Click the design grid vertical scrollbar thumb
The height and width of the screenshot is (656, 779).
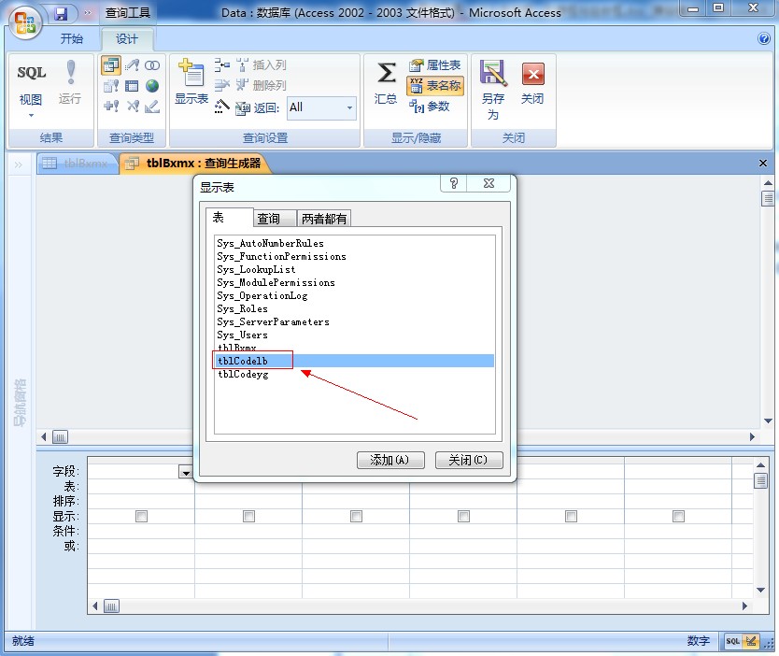[760, 480]
